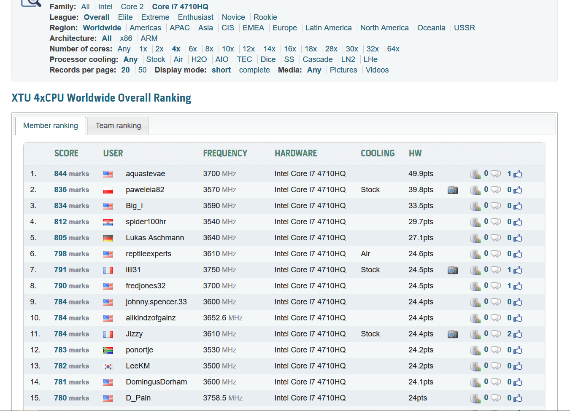Filter media by Videos
This screenshot has height=411, width=570.
click(x=377, y=70)
